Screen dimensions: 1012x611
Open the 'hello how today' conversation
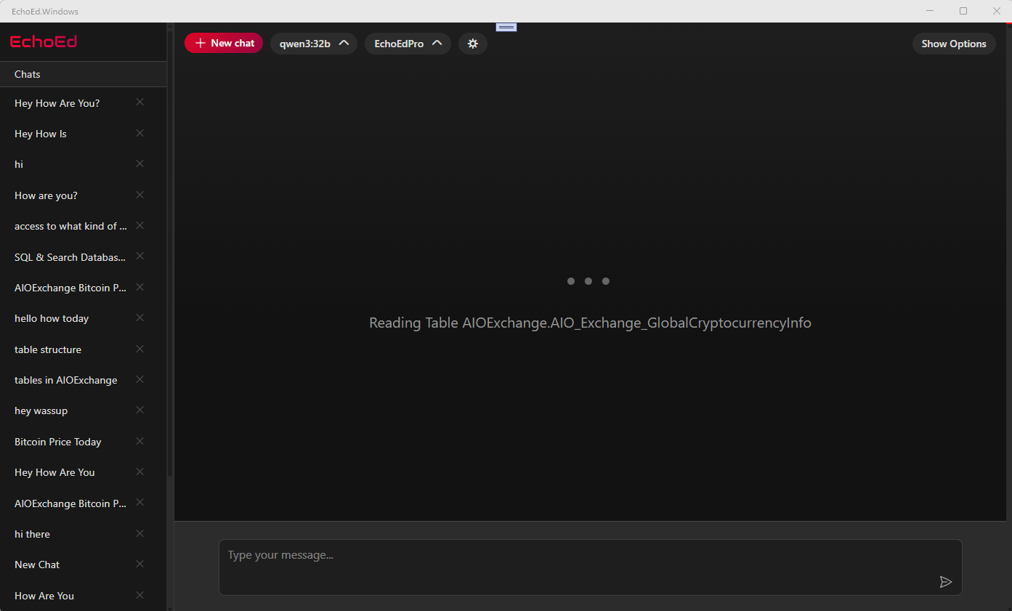(52, 318)
